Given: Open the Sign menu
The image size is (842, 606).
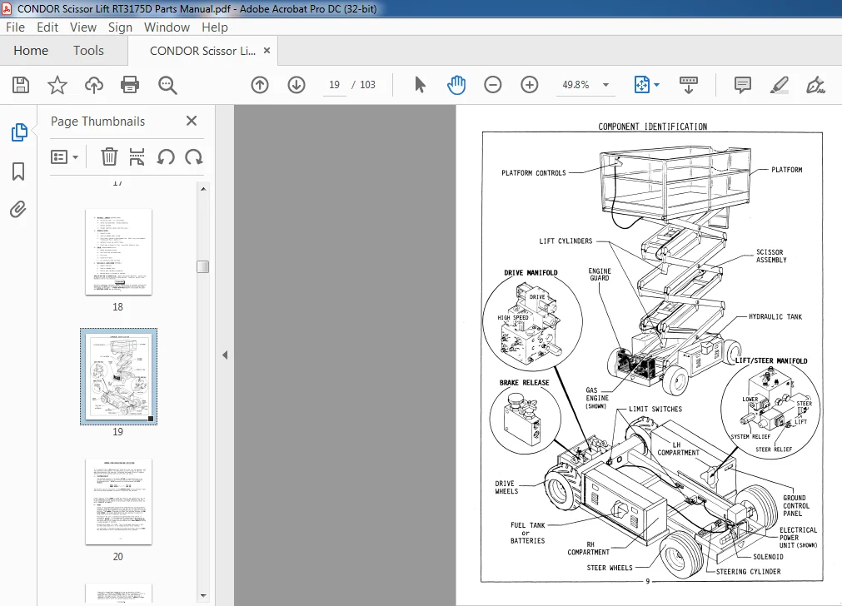Looking at the screenshot, I should point(120,27).
